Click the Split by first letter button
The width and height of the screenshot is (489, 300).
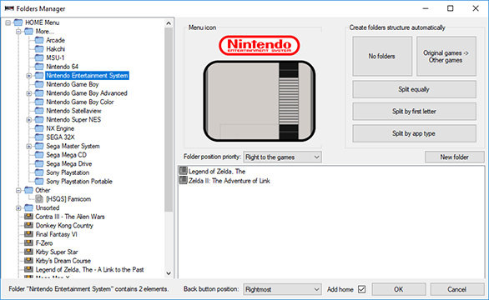[414, 111]
